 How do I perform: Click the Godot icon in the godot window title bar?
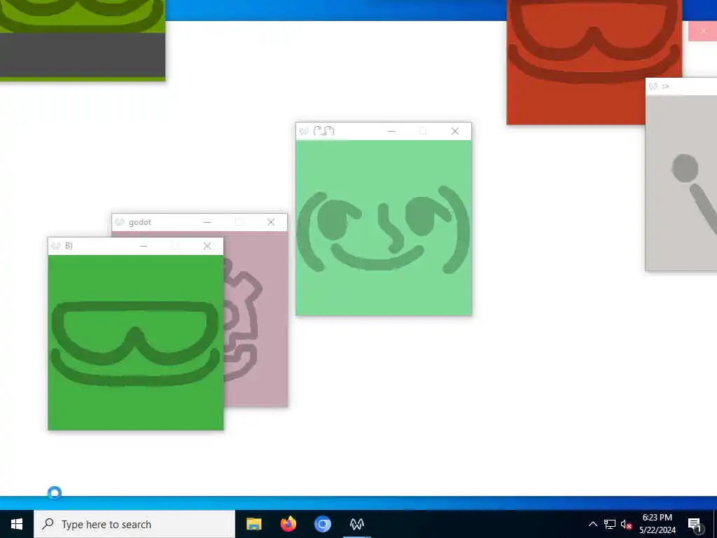tap(120, 222)
